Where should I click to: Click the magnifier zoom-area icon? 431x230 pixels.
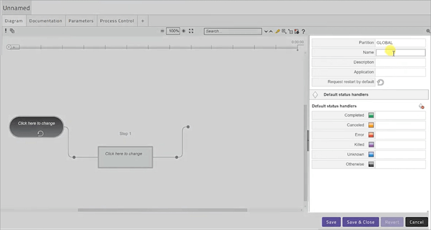(284, 31)
